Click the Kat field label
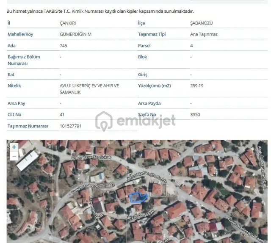 click(11, 75)
